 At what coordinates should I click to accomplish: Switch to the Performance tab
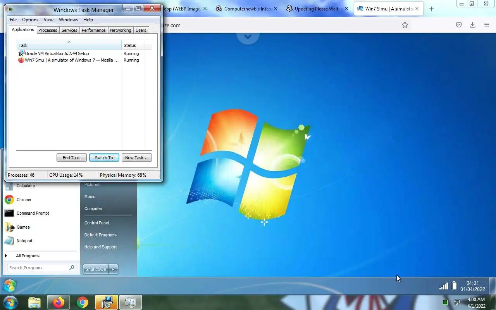pyautogui.click(x=93, y=30)
